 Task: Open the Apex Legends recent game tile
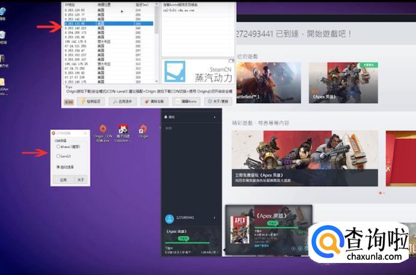343,83
